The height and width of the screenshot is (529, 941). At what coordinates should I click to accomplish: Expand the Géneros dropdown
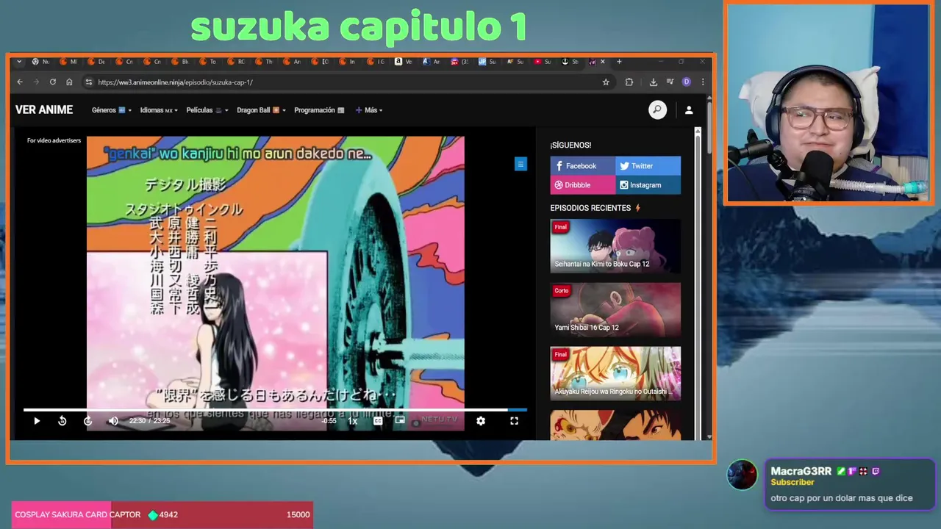coord(111,110)
